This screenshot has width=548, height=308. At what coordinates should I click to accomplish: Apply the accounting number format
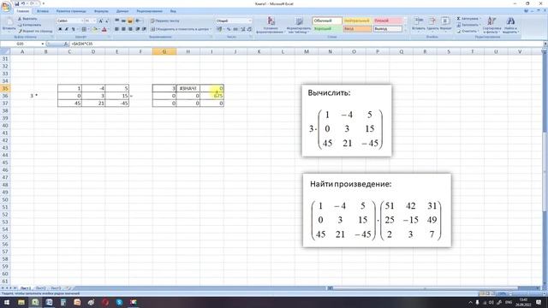tap(220, 29)
